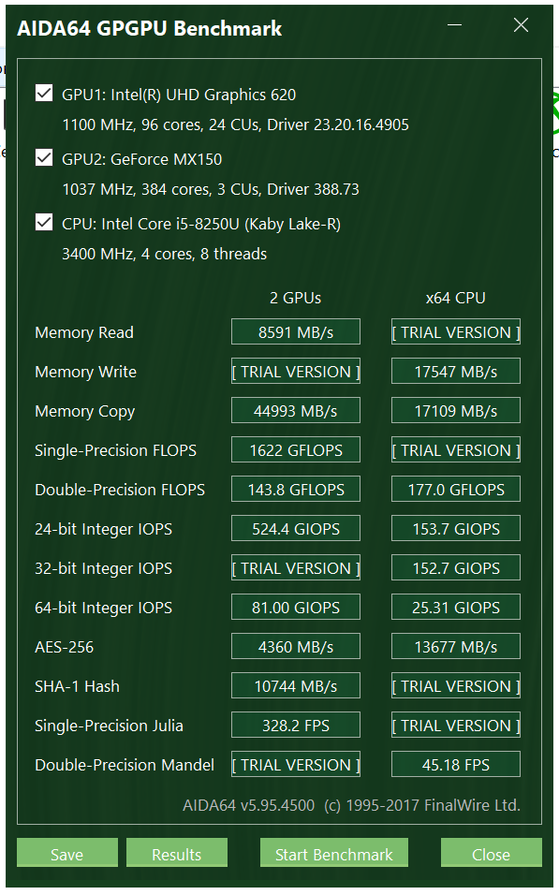Minimize the AIDA64 GPGPU Benchmark window
Viewport: 559px width, 895px height.
(x=454, y=25)
